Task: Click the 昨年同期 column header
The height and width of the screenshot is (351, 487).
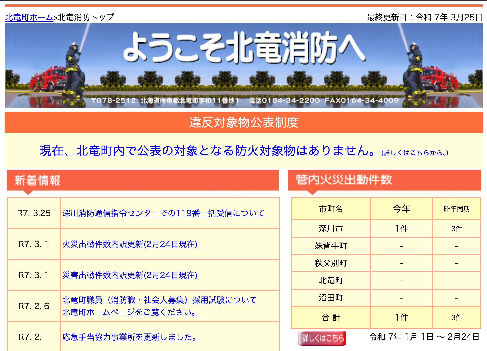Action: click(456, 209)
